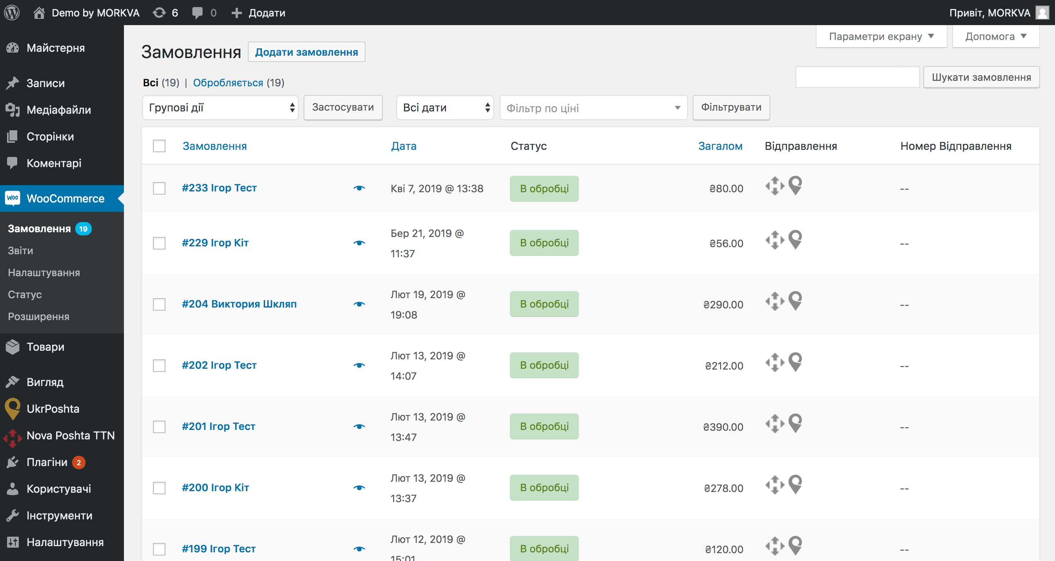Open the Записи menu item

click(62, 83)
